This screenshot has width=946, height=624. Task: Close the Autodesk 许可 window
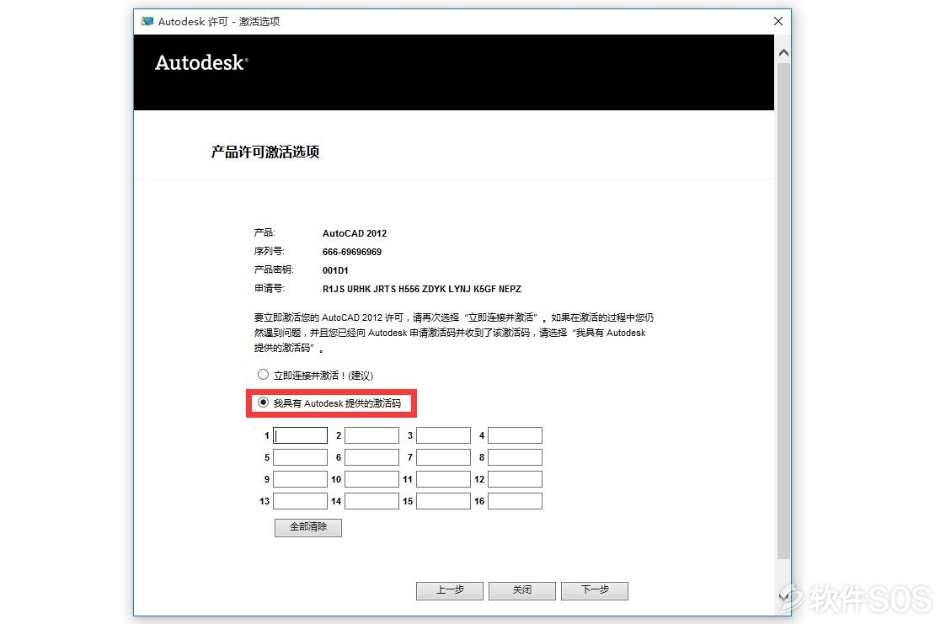(x=778, y=21)
